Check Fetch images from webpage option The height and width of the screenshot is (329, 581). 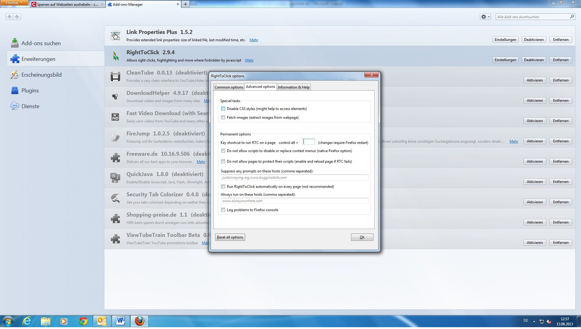(x=223, y=118)
